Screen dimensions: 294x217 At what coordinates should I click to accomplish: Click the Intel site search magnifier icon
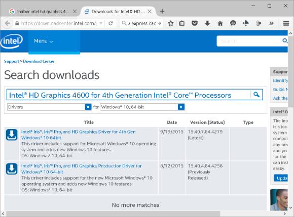coord(285,40)
